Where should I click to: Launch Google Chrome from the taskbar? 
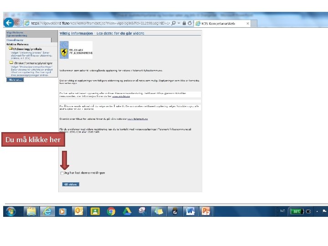(x=111, y=211)
